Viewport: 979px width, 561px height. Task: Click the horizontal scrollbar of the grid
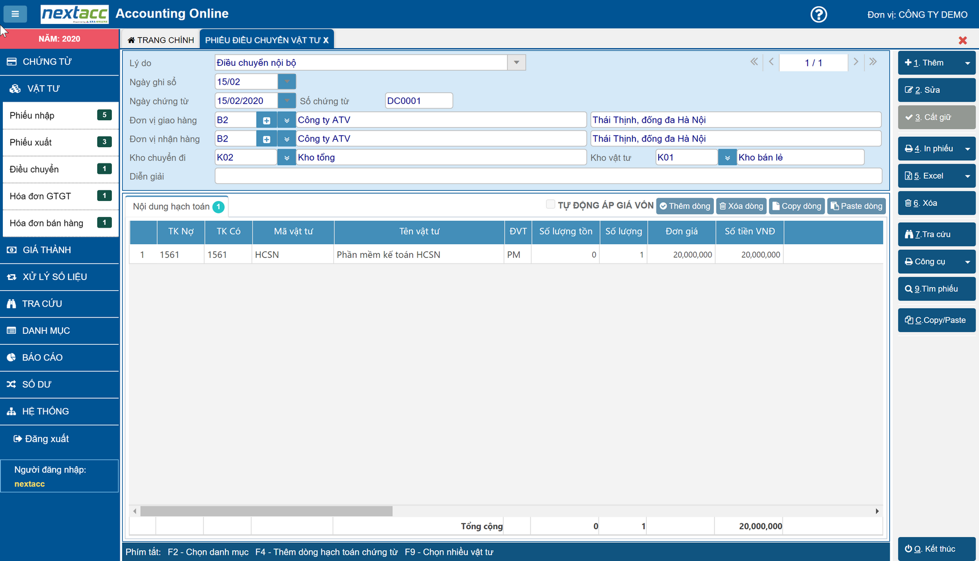point(266,511)
